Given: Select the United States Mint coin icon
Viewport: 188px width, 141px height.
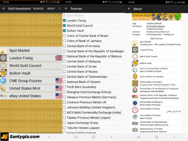Looking at the screenshot, I should (3, 88).
